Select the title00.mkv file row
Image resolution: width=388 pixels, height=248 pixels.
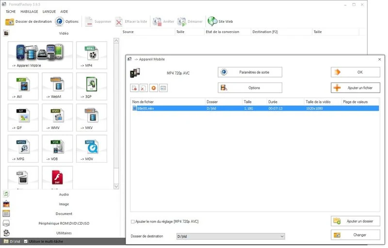(x=255, y=108)
